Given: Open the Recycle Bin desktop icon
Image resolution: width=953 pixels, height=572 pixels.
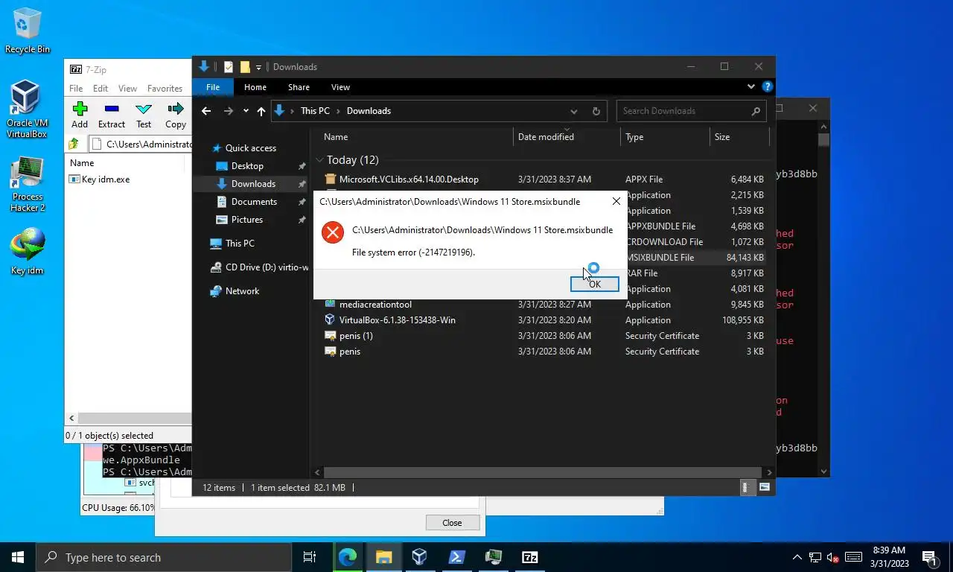Looking at the screenshot, I should click(x=28, y=31).
